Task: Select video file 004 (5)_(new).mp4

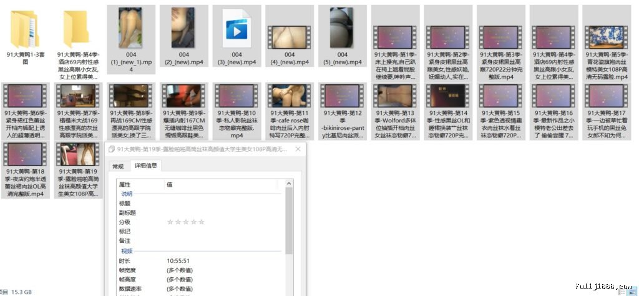Action: point(343,37)
